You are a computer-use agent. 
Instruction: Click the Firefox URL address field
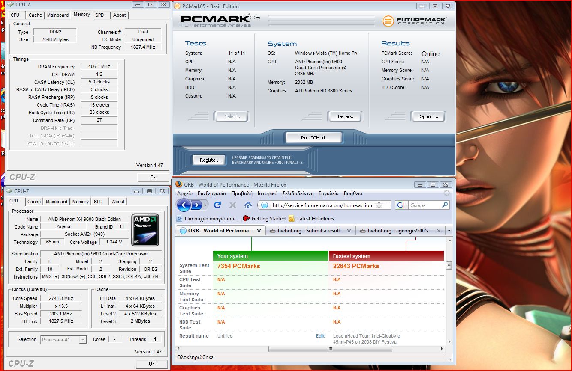tap(322, 205)
